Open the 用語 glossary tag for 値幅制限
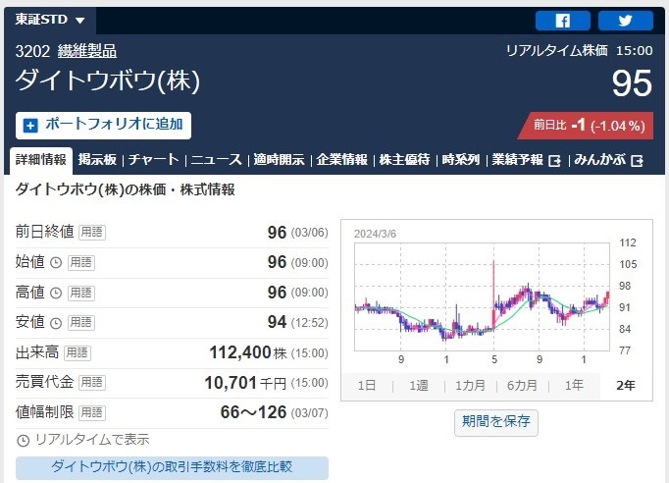The image size is (669, 483). (92, 412)
